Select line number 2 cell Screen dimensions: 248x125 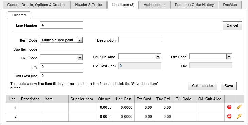[x=13, y=117]
